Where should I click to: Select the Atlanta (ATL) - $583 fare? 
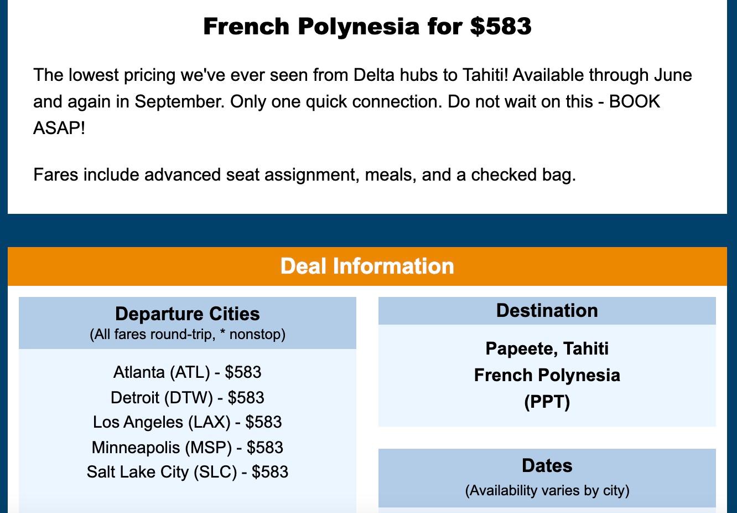[187, 372]
